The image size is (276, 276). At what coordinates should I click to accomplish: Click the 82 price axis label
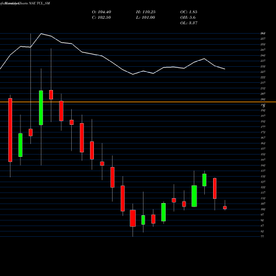(262, 231)
